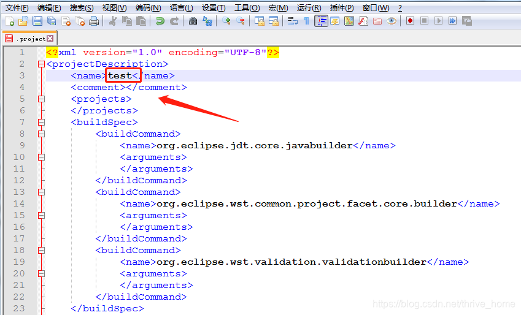Collapse buildCommand fold at line 8
This screenshot has width=521, height=315.
click(41, 134)
